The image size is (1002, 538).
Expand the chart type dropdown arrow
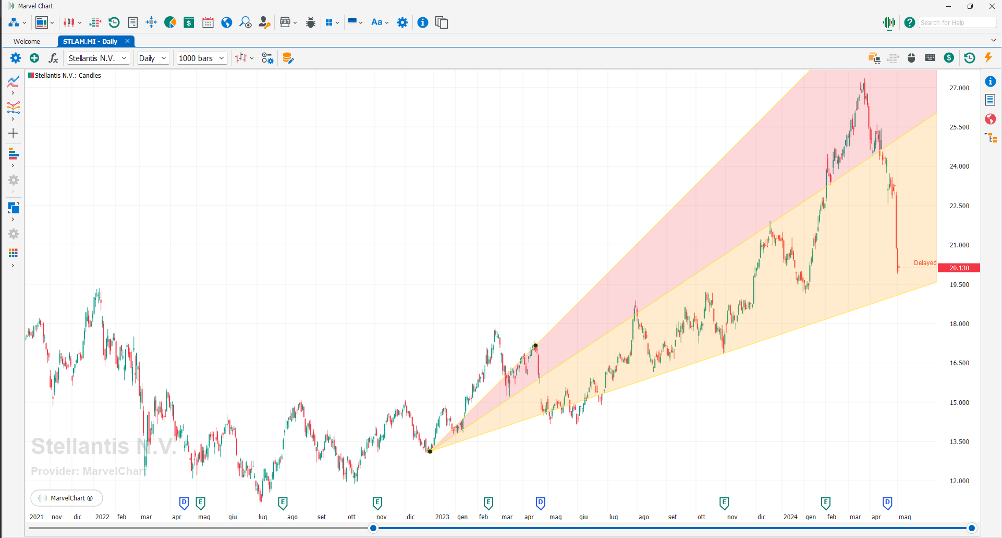pyautogui.click(x=252, y=58)
